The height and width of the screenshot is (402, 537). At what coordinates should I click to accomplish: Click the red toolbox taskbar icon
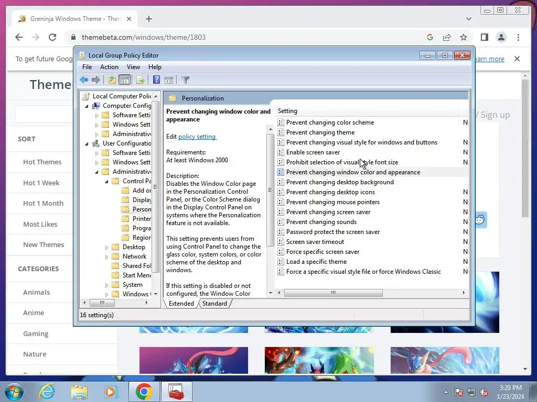click(176, 392)
